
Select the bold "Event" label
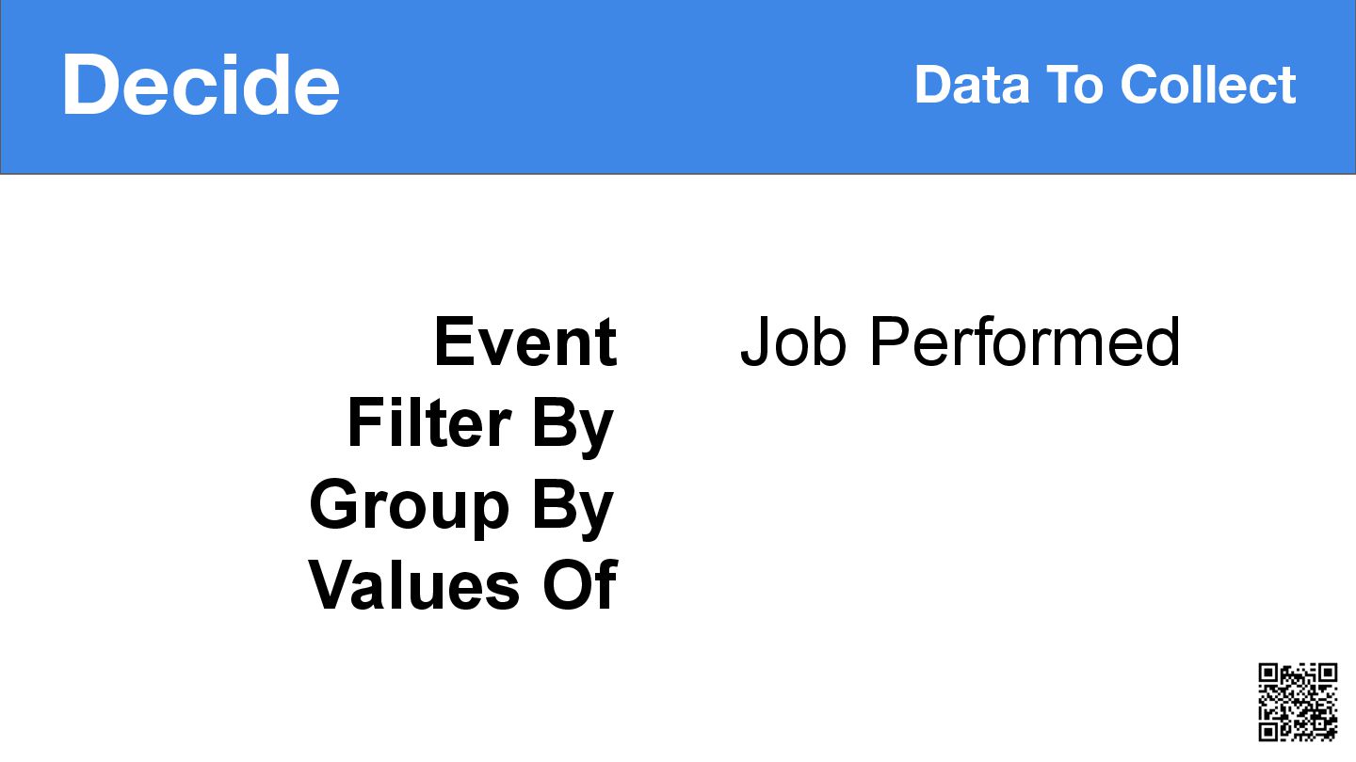pos(525,341)
